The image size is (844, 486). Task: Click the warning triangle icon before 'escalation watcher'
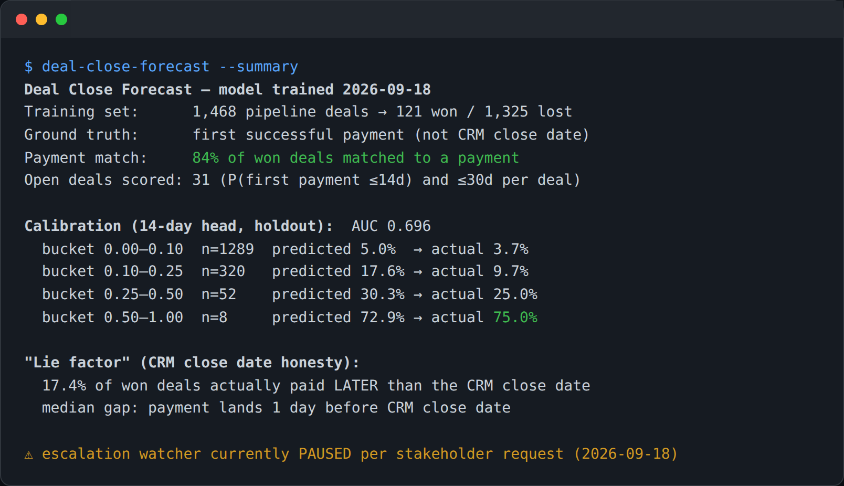pos(29,455)
